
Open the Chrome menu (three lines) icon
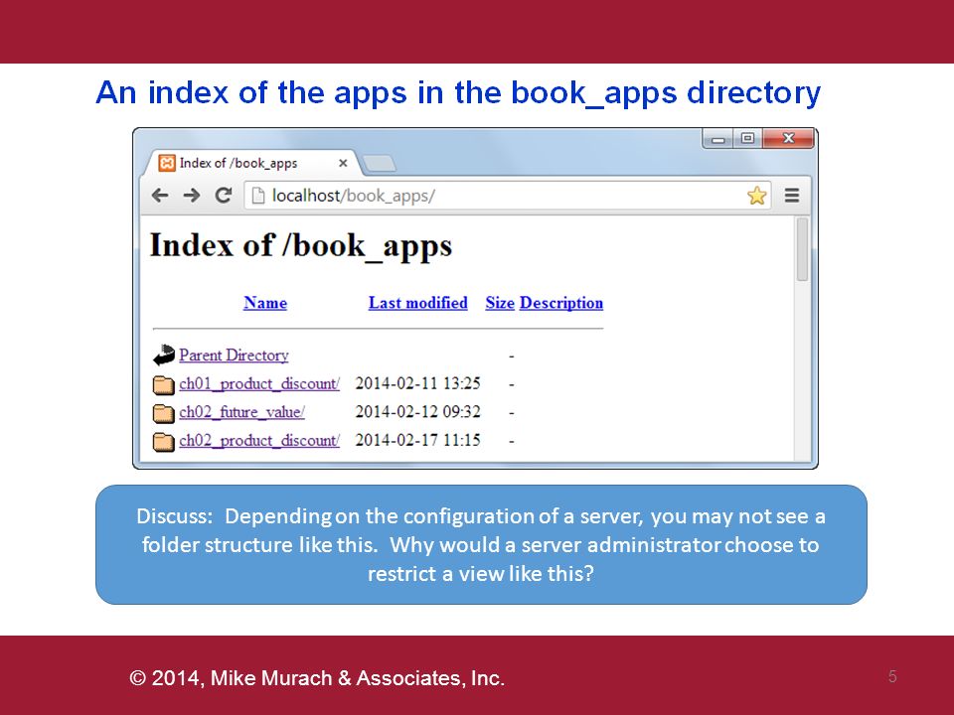coord(792,196)
